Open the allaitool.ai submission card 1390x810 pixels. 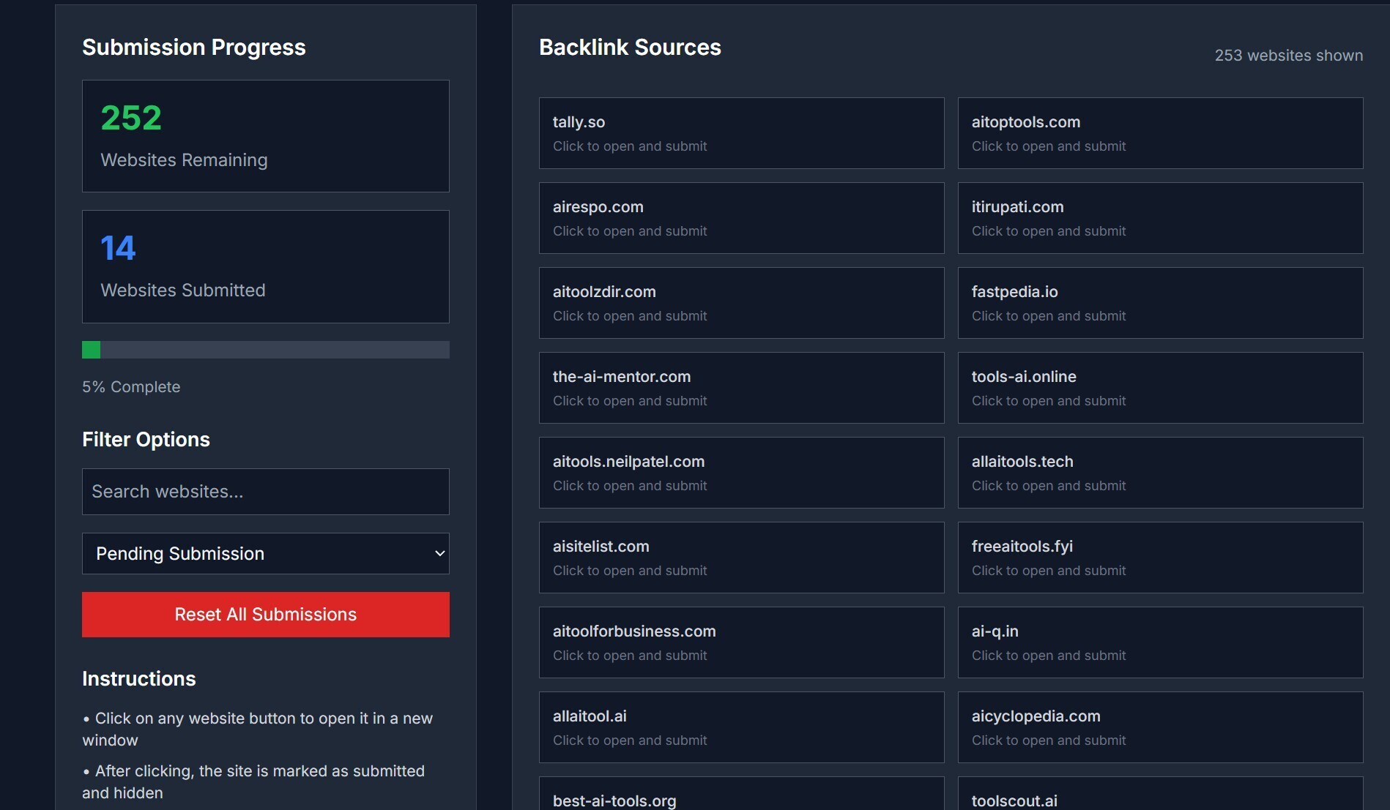(741, 727)
